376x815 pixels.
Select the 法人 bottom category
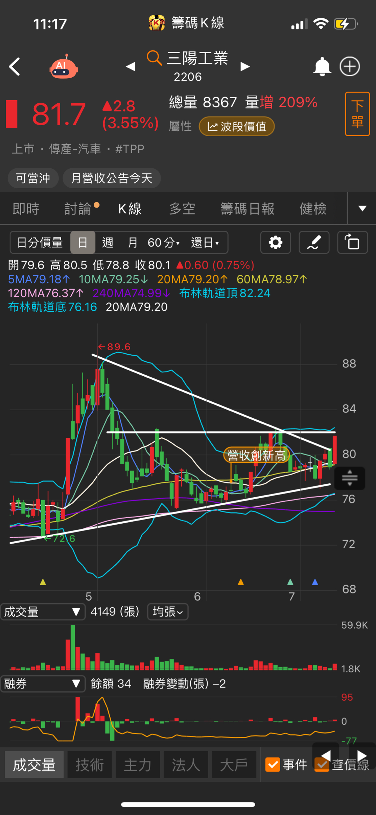tap(186, 765)
